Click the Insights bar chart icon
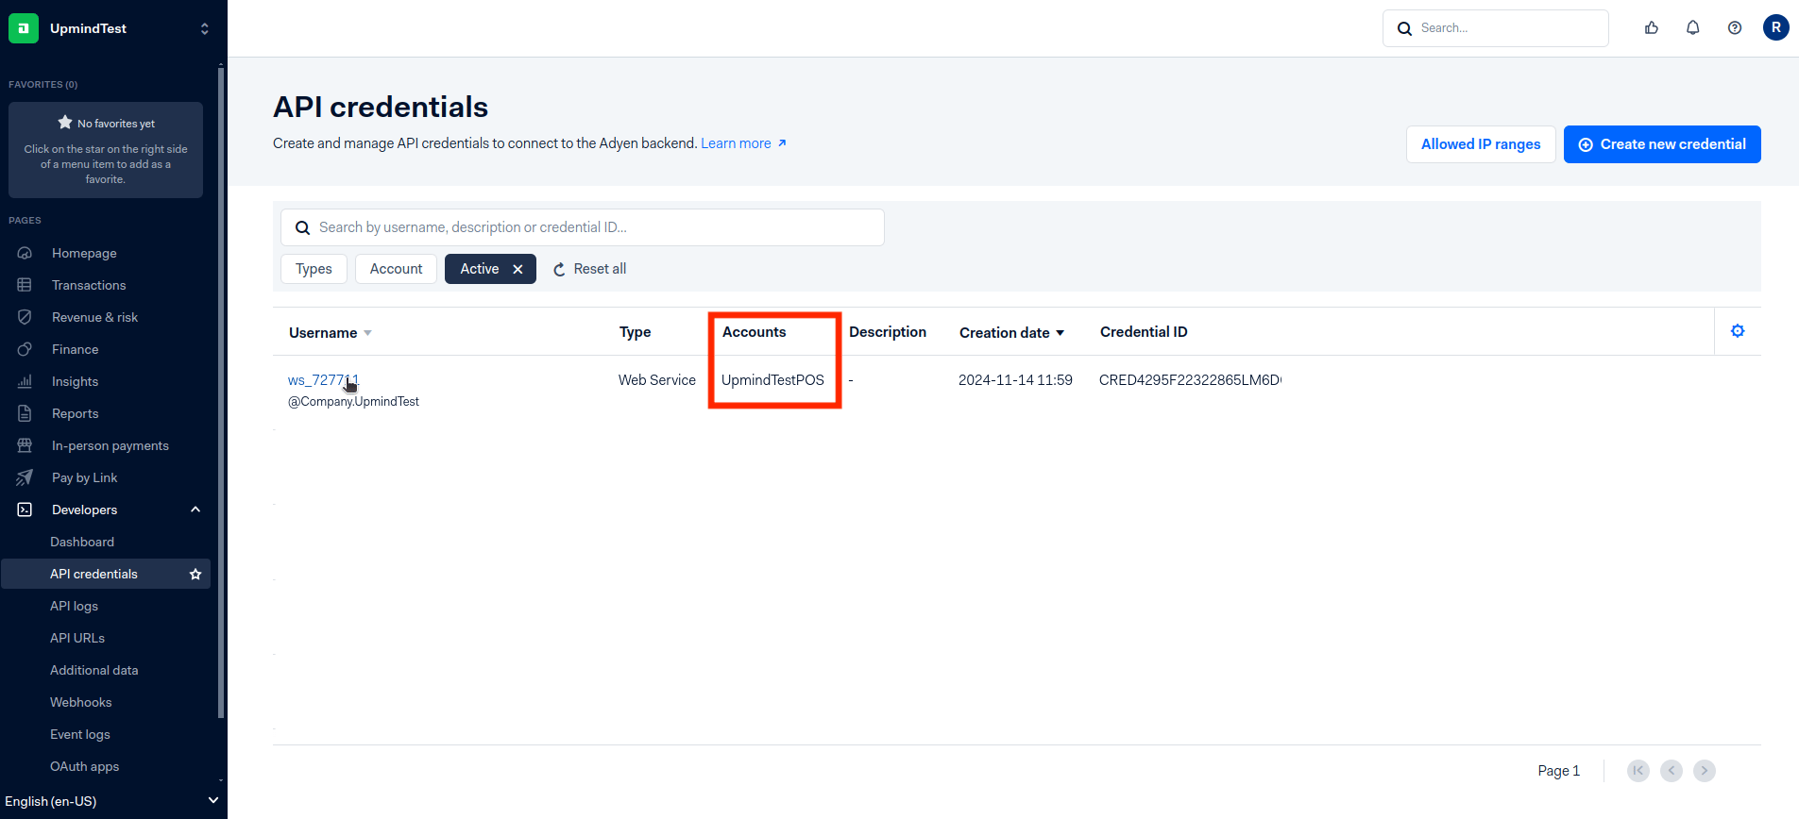 (25, 381)
